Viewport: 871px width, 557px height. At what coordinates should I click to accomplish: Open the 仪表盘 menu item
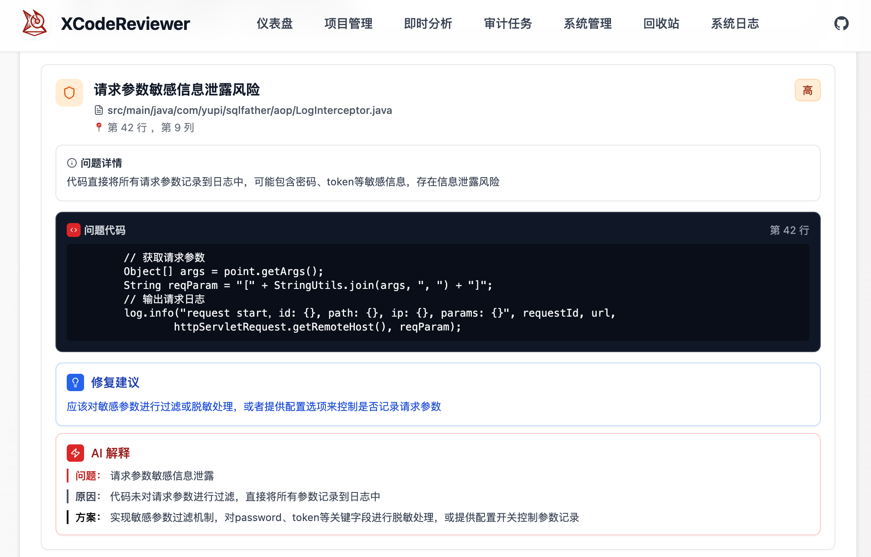(x=275, y=24)
